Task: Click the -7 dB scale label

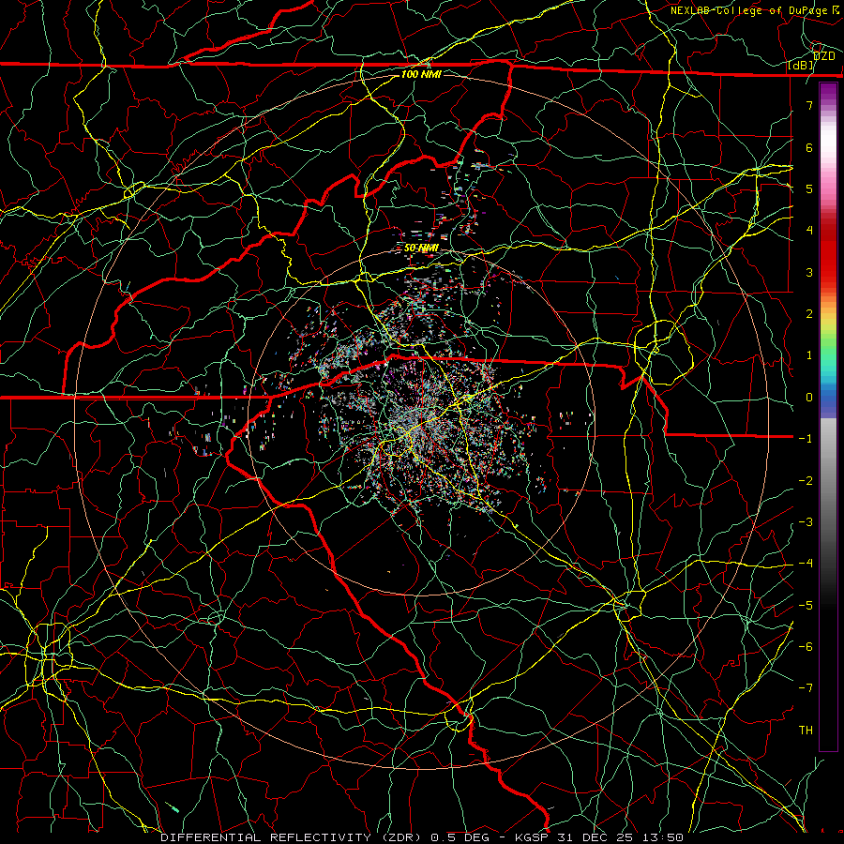Action: coord(806,688)
